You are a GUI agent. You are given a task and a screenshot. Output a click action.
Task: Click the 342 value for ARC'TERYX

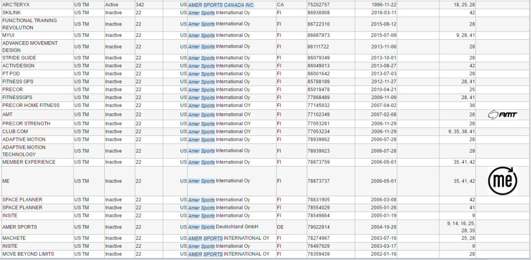pos(140,5)
